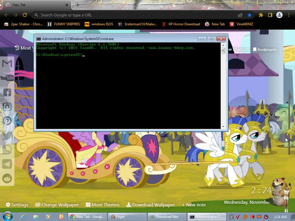
Task: Click the red flag Action Center tray icon
Action: click(252, 217)
